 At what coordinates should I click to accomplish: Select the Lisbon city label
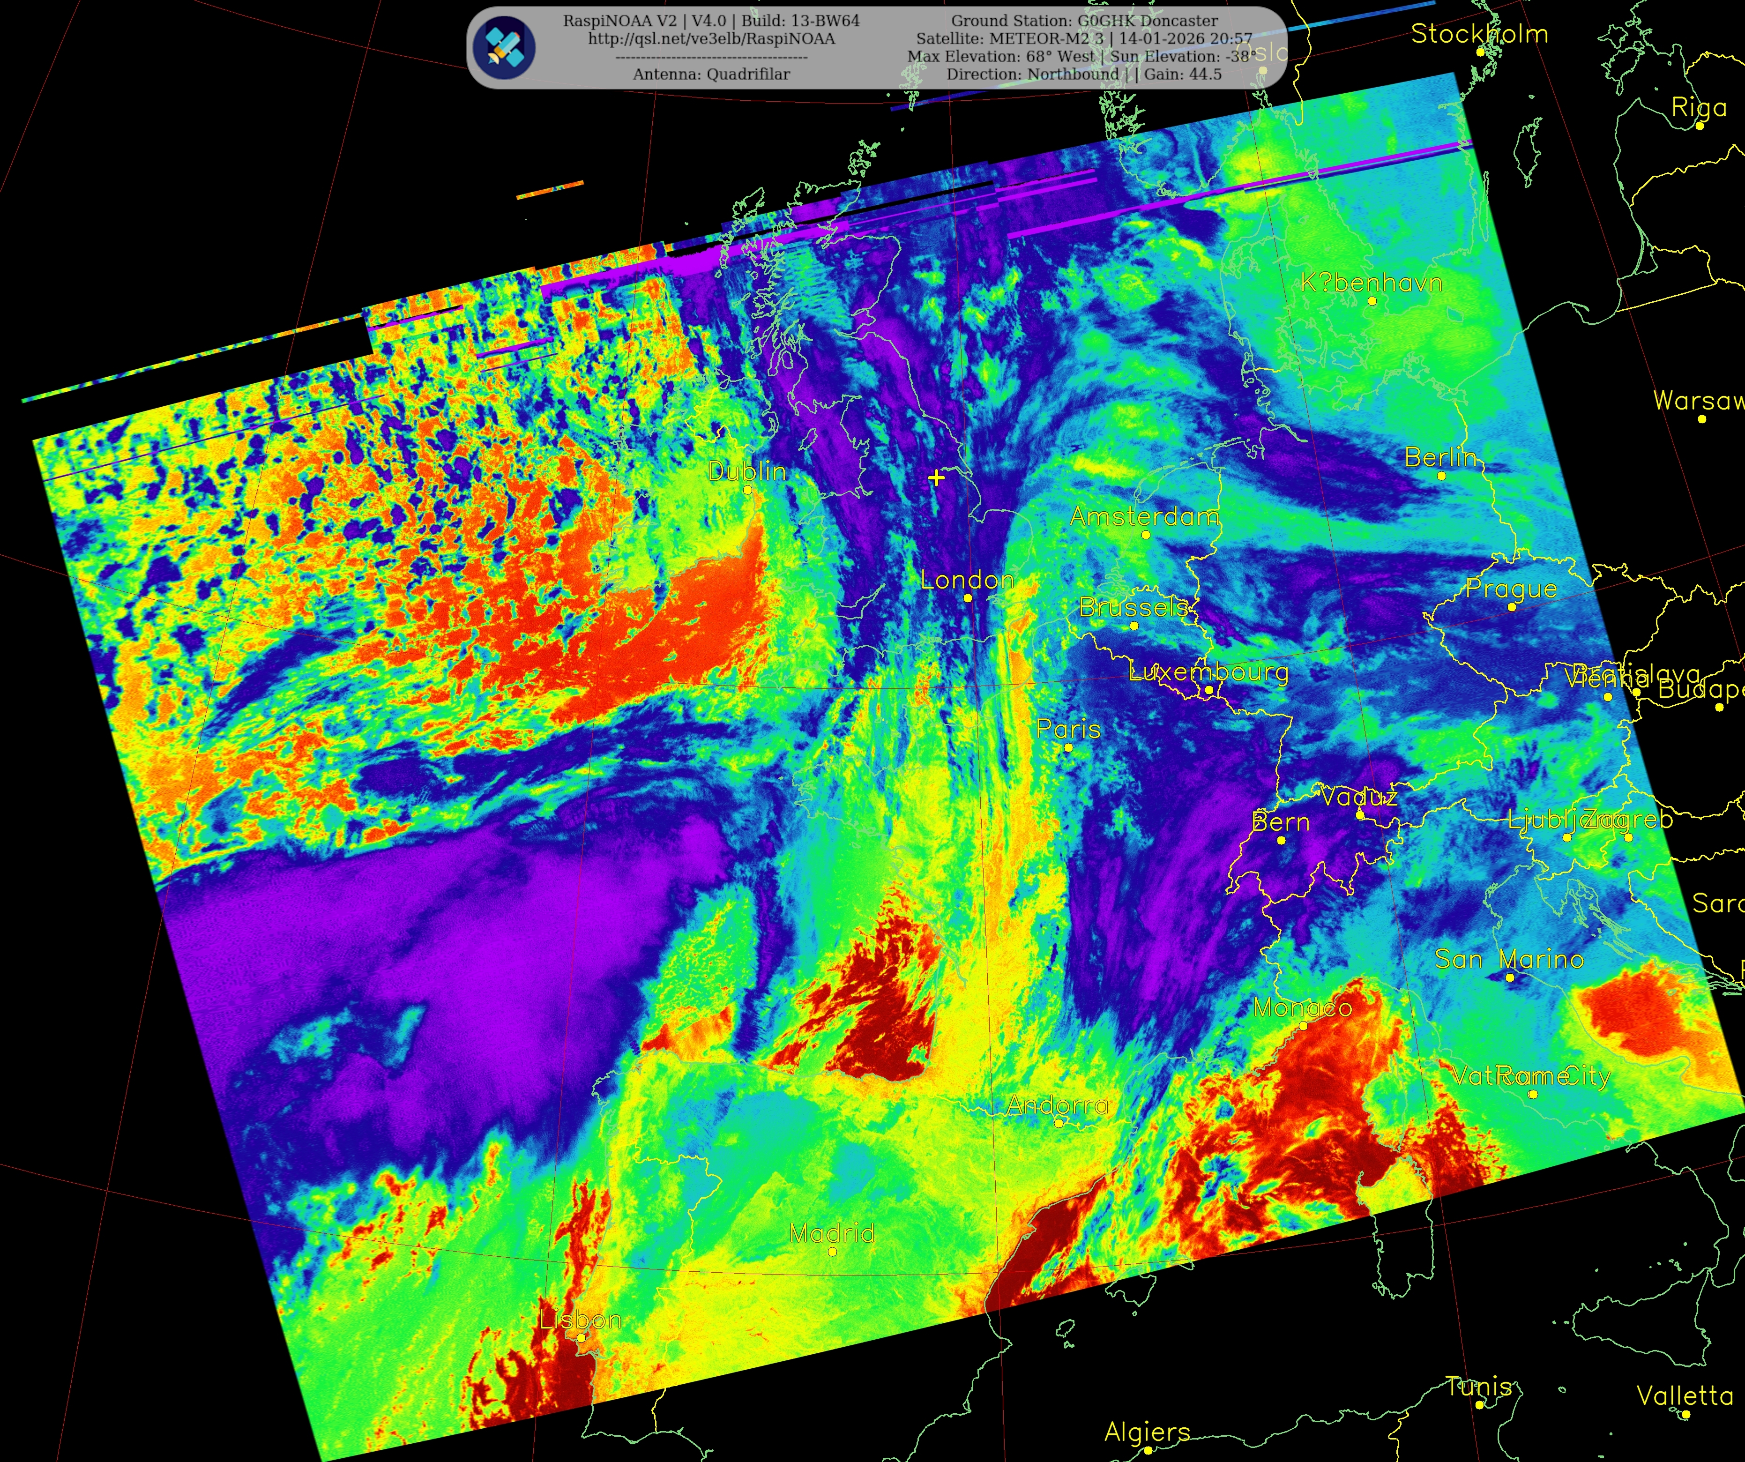tap(580, 1320)
